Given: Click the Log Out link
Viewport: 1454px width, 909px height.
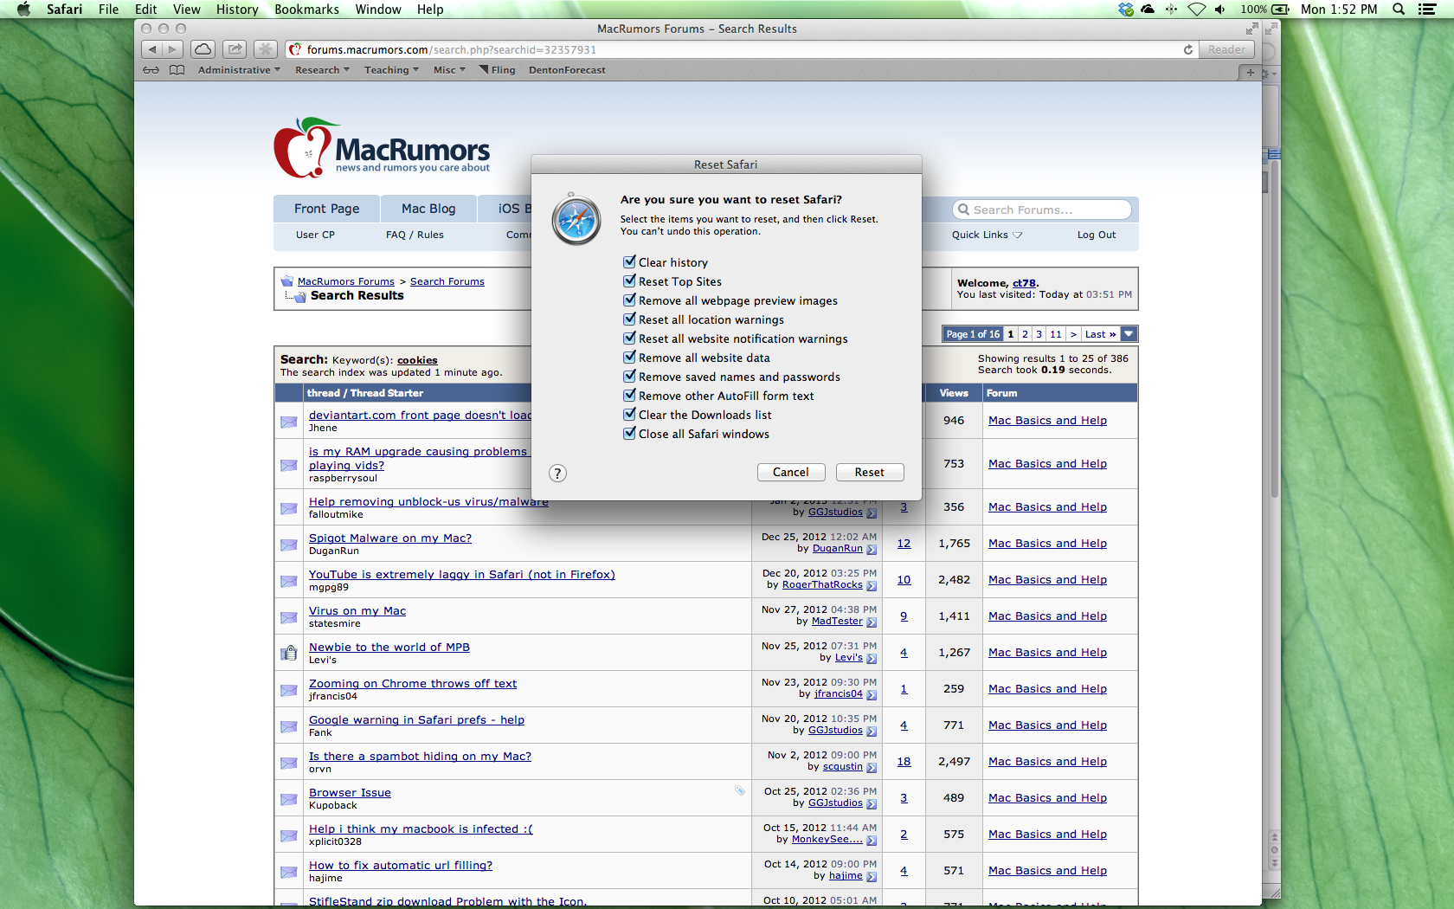Looking at the screenshot, I should [x=1097, y=235].
